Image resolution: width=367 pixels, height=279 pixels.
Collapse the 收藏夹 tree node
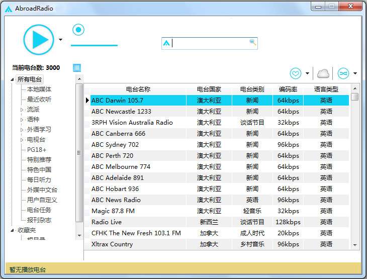point(12,231)
